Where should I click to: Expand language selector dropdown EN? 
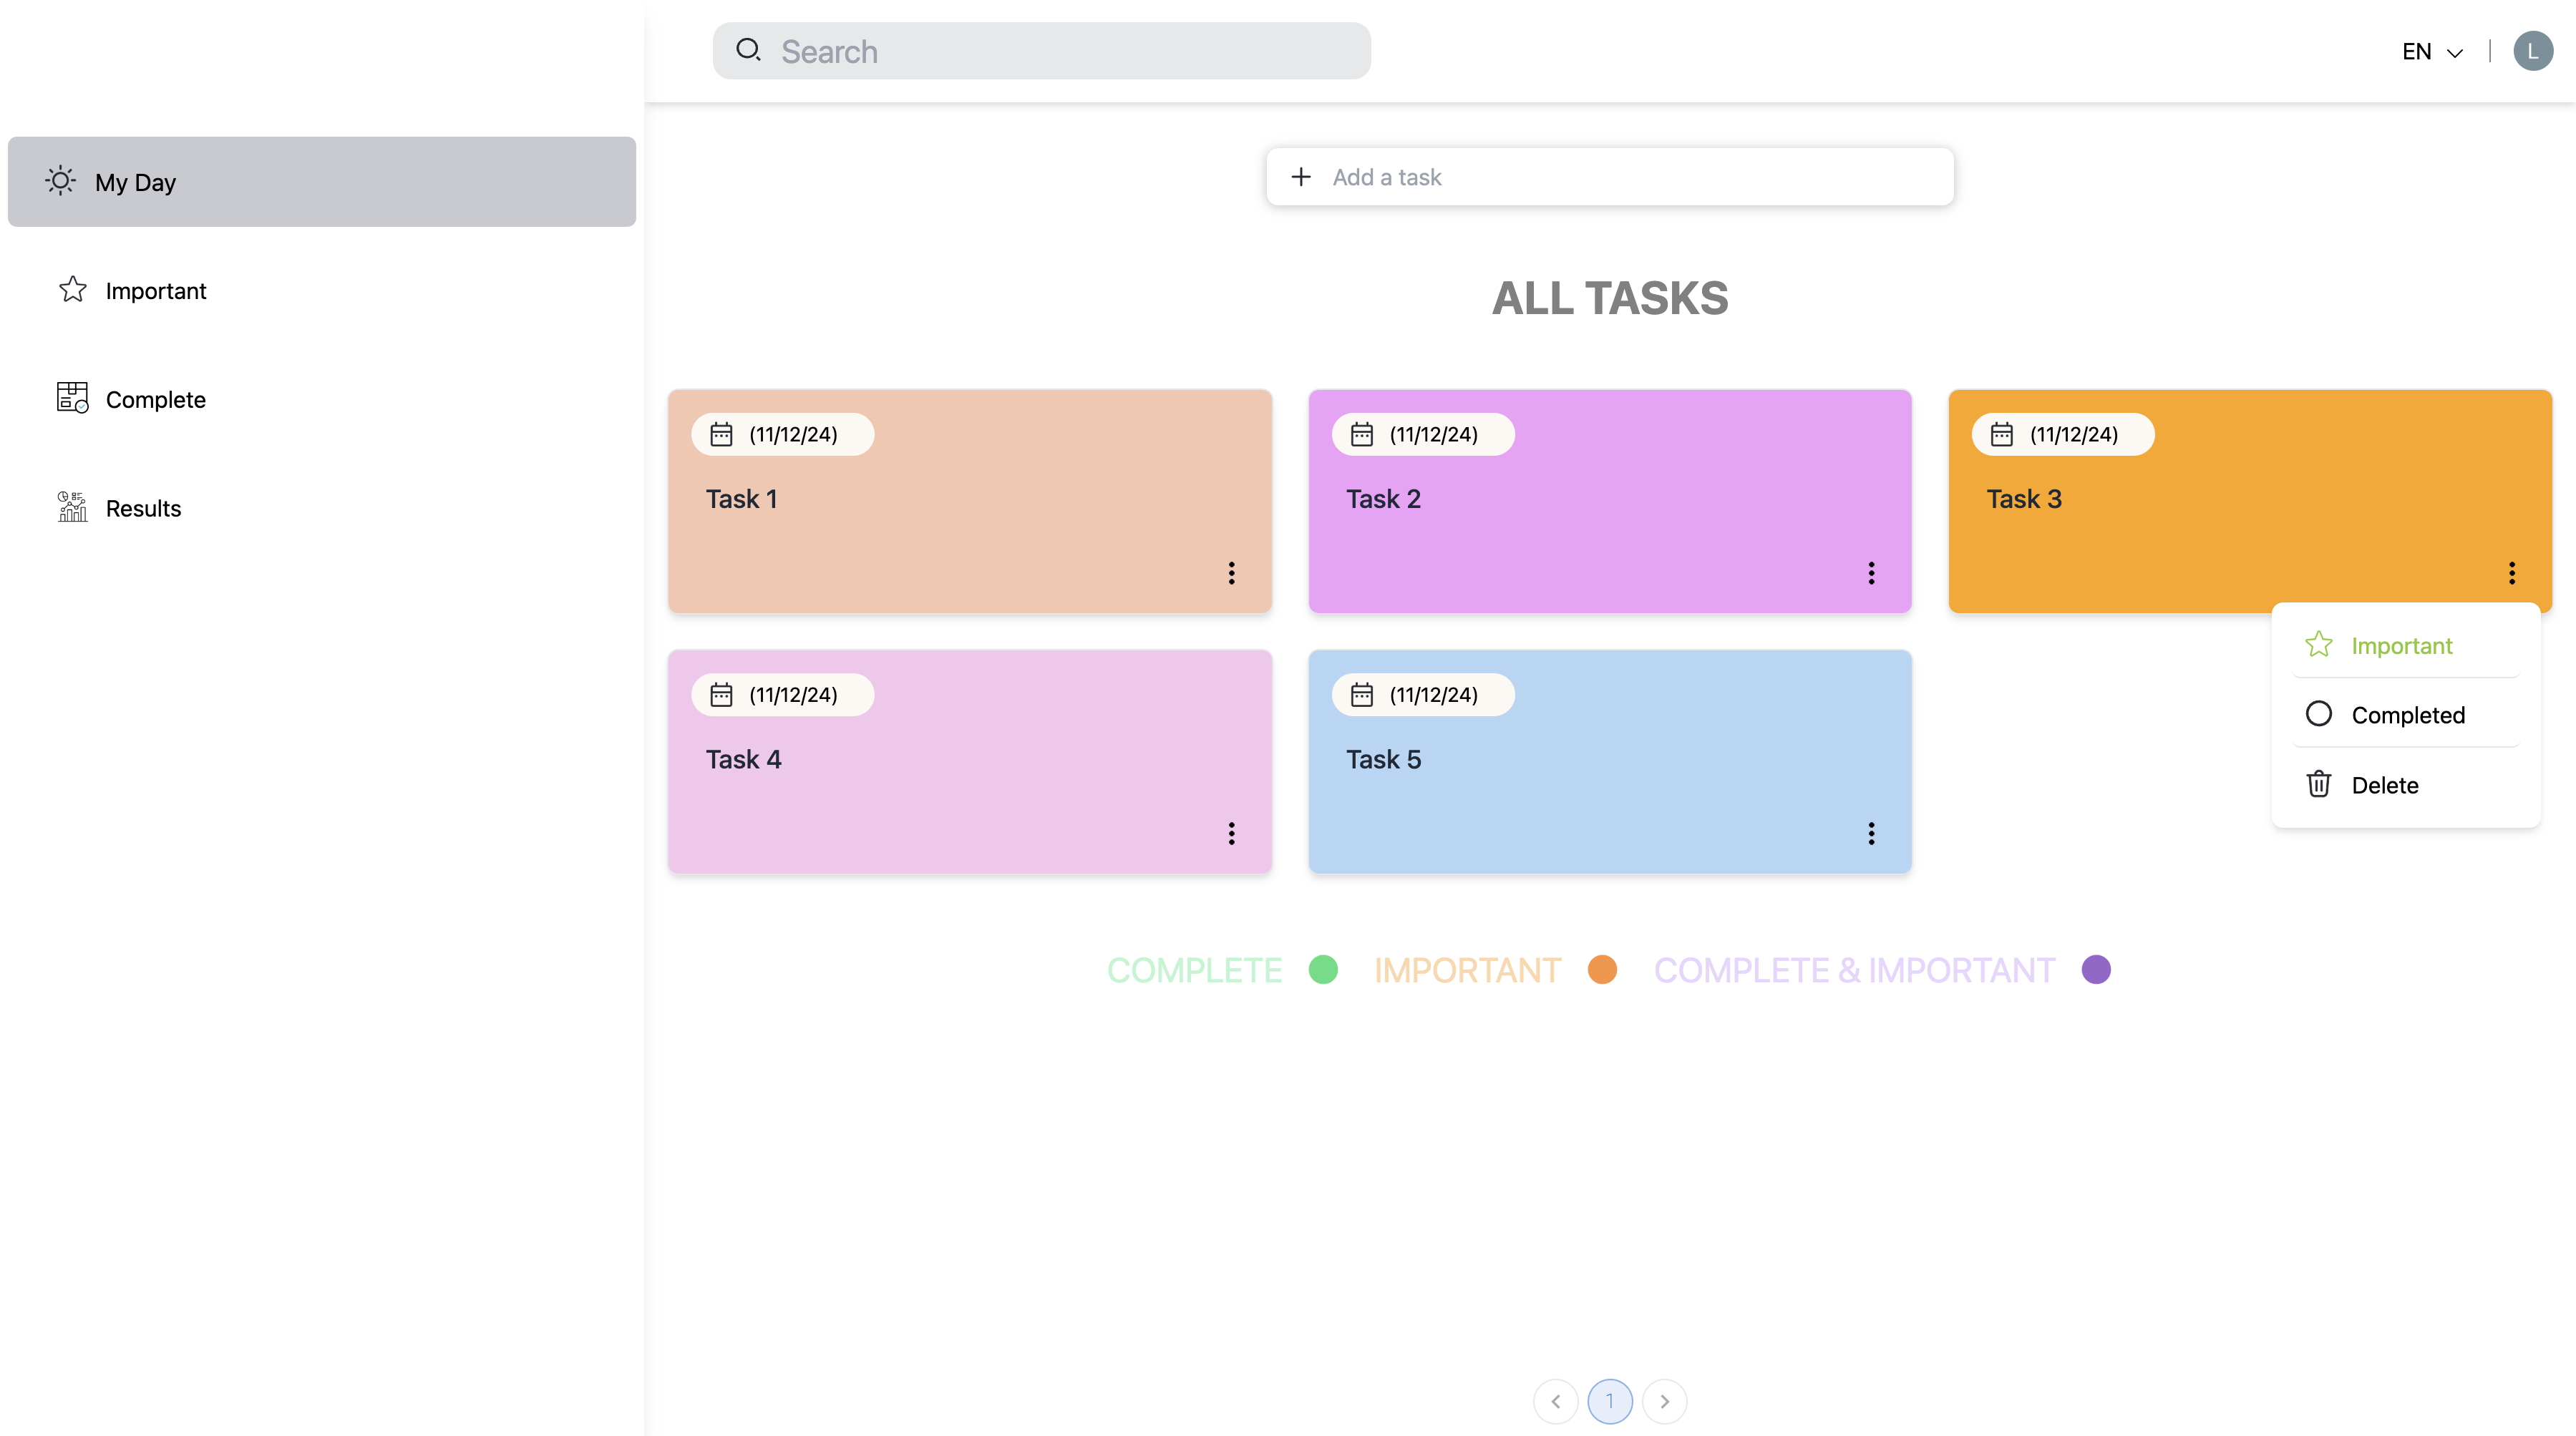tap(2434, 49)
